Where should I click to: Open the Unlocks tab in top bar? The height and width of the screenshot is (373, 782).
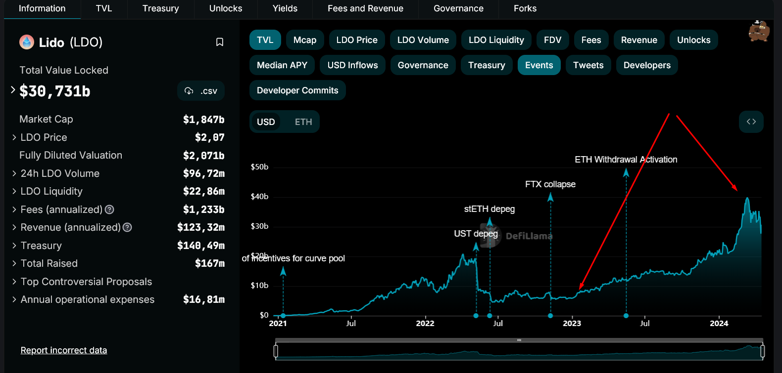coord(226,8)
